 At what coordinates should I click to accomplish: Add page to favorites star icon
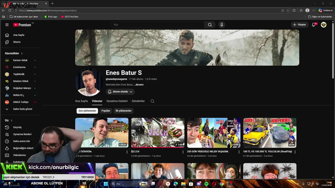[288, 10]
